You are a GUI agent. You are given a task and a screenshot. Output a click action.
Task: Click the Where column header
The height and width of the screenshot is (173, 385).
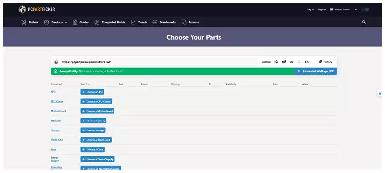pyautogui.click(x=305, y=84)
